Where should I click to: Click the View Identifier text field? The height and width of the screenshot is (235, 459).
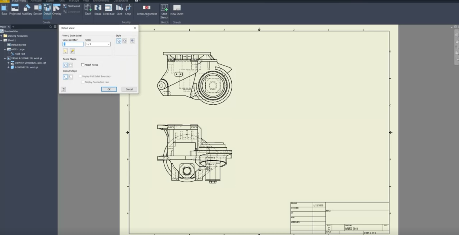[73, 44]
